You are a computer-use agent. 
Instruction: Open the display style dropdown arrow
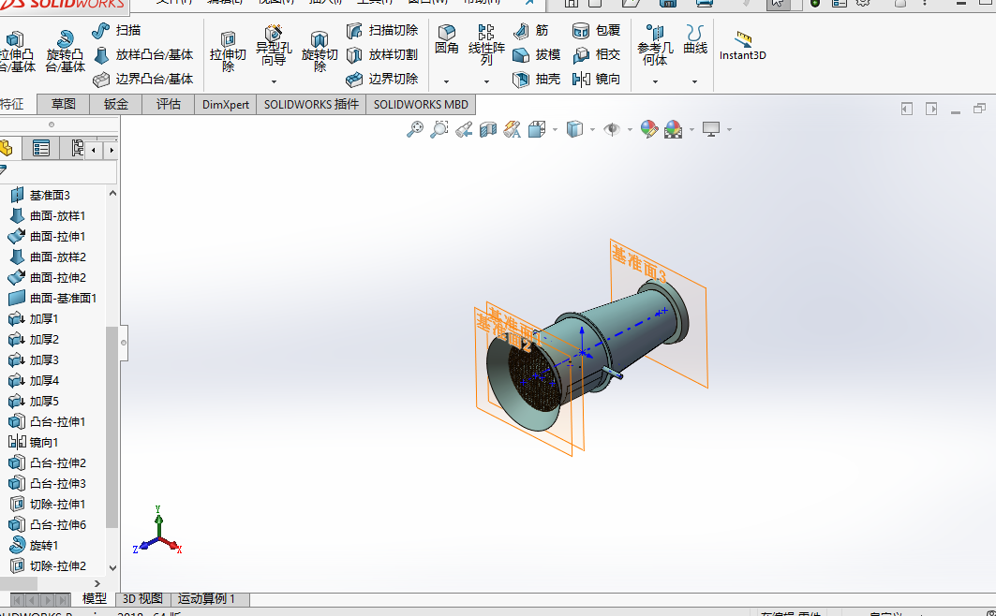pyautogui.click(x=593, y=130)
